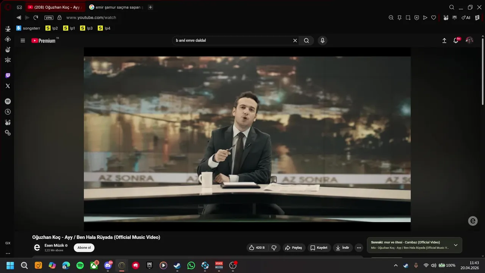Open the lp3 bookmark
The image size is (485, 273).
[x=86, y=28]
